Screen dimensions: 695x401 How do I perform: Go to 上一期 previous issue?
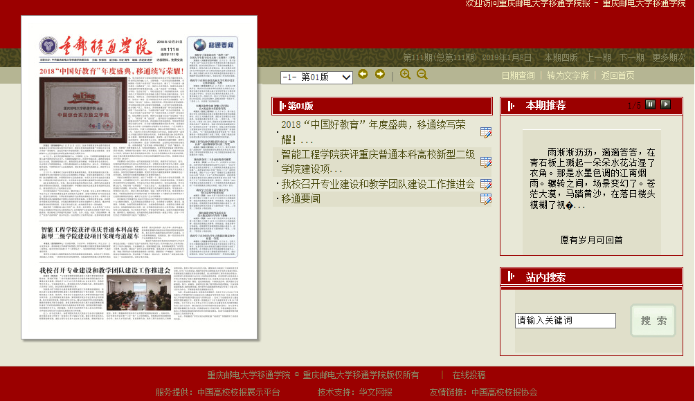(x=599, y=57)
